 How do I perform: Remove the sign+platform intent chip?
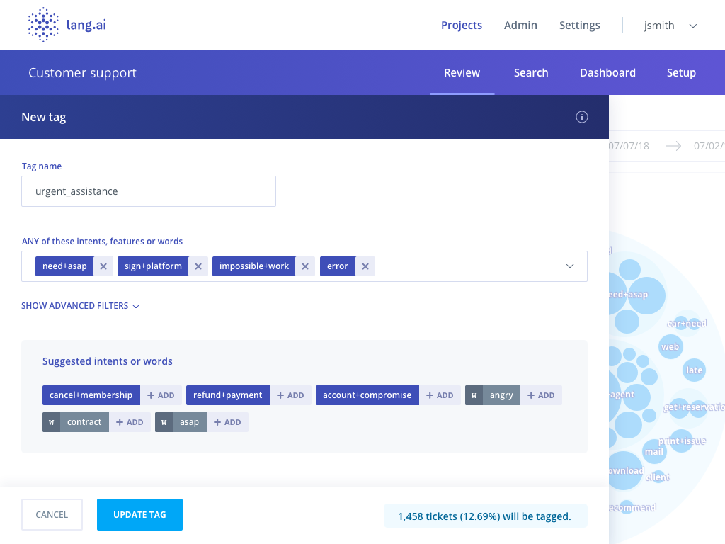point(198,266)
